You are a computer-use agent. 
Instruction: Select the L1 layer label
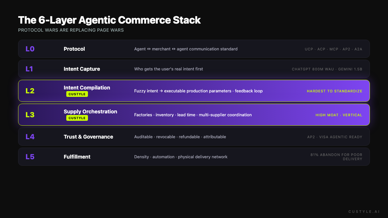(29, 69)
